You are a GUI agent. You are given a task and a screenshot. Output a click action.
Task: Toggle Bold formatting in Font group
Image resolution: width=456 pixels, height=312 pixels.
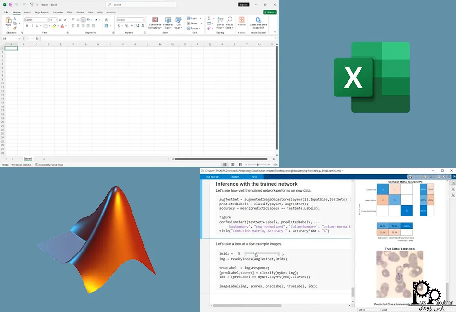27,26
